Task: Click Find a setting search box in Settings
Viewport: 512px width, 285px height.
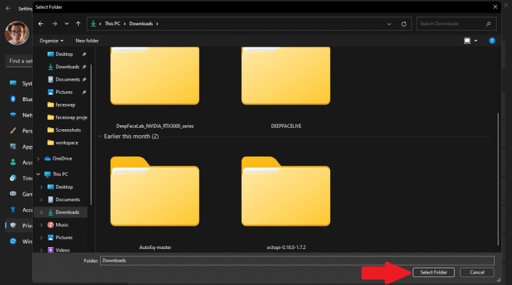Action: pos(19,61)
